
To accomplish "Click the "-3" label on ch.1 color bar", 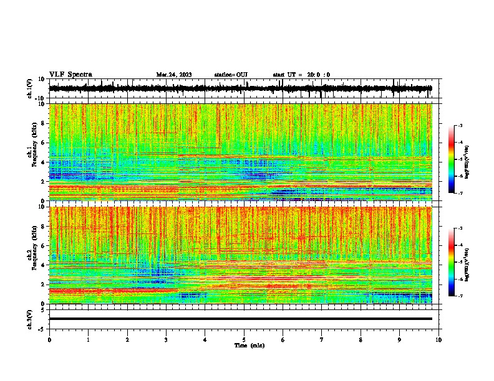I will pyautogui.click(x=460, y=125).
